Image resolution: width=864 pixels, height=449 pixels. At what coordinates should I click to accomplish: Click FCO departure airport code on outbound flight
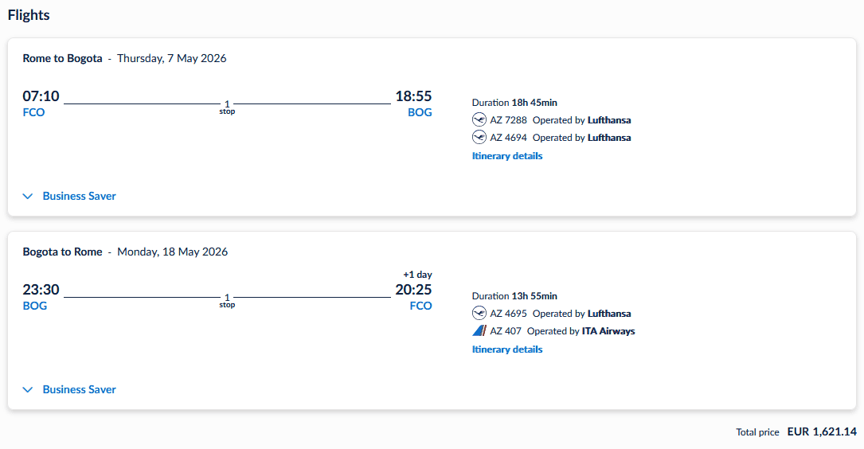tap(33, 112)
